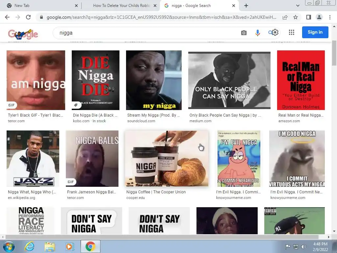Visit the medium.com source link

pyautogui.click(x=200, y=121)
